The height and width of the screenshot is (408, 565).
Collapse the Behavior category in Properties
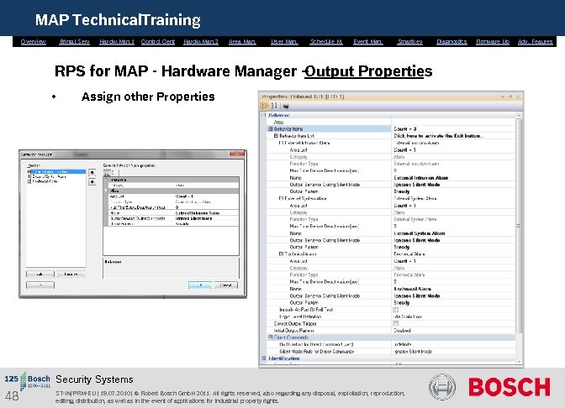263,115
